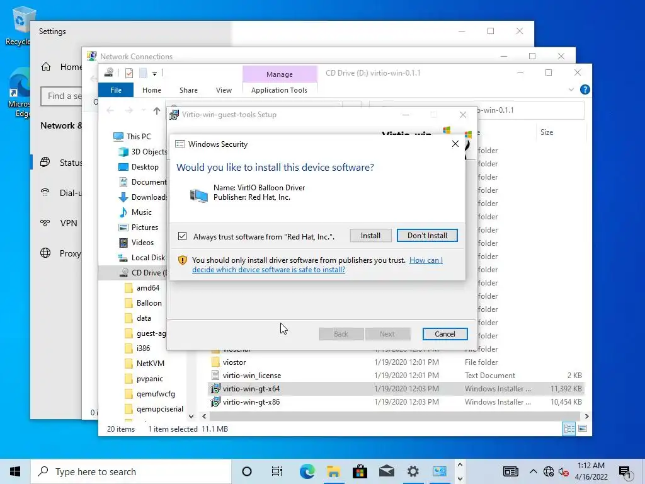This screenshot has height=484, width=645.
Task: Open the 'How can I decide' safety link
Action: click(317, 265)
